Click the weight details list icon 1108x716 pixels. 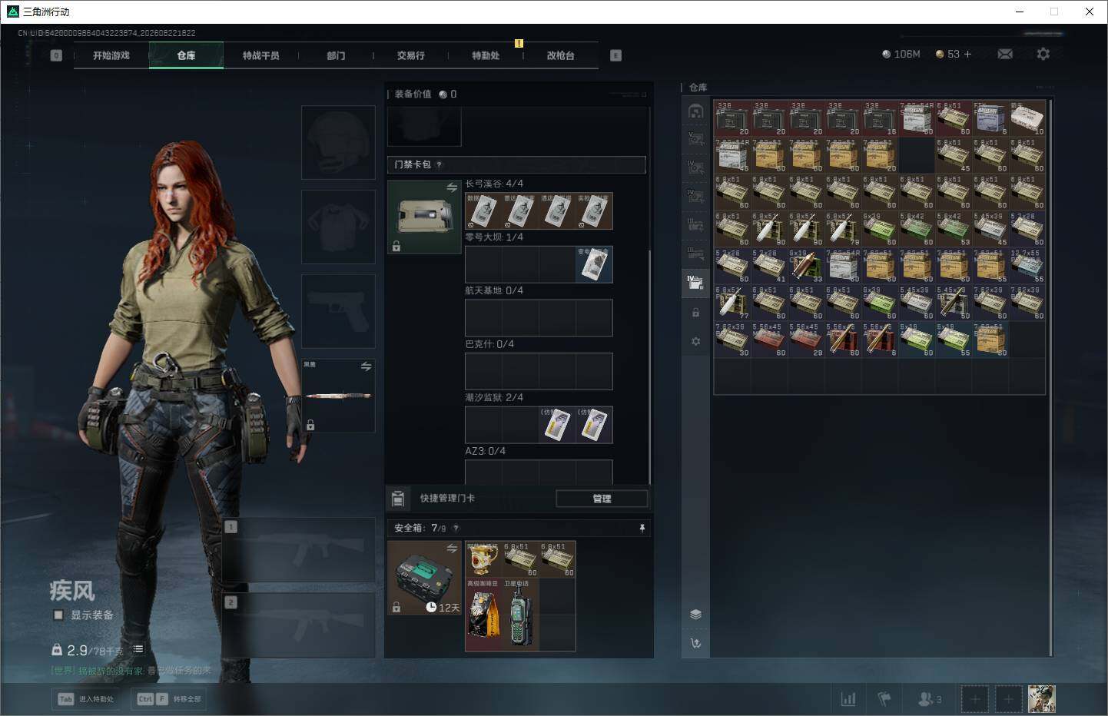coord(138,649)
